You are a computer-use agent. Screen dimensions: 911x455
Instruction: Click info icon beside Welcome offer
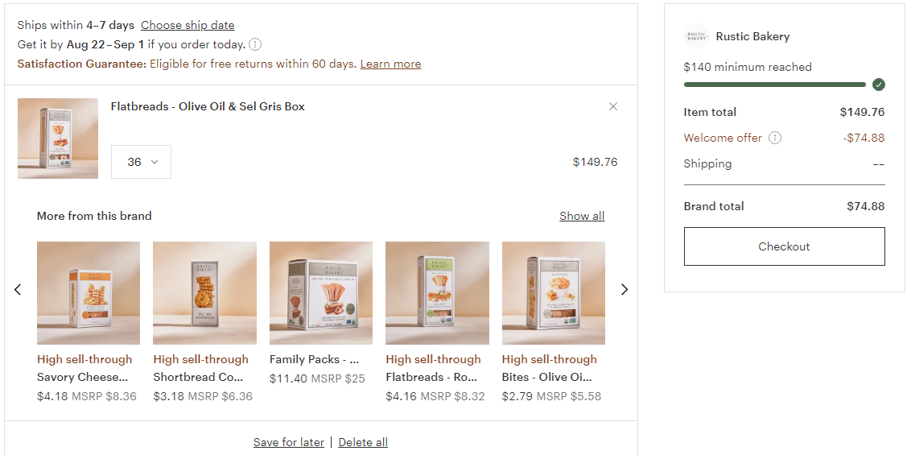pos(775,138)
